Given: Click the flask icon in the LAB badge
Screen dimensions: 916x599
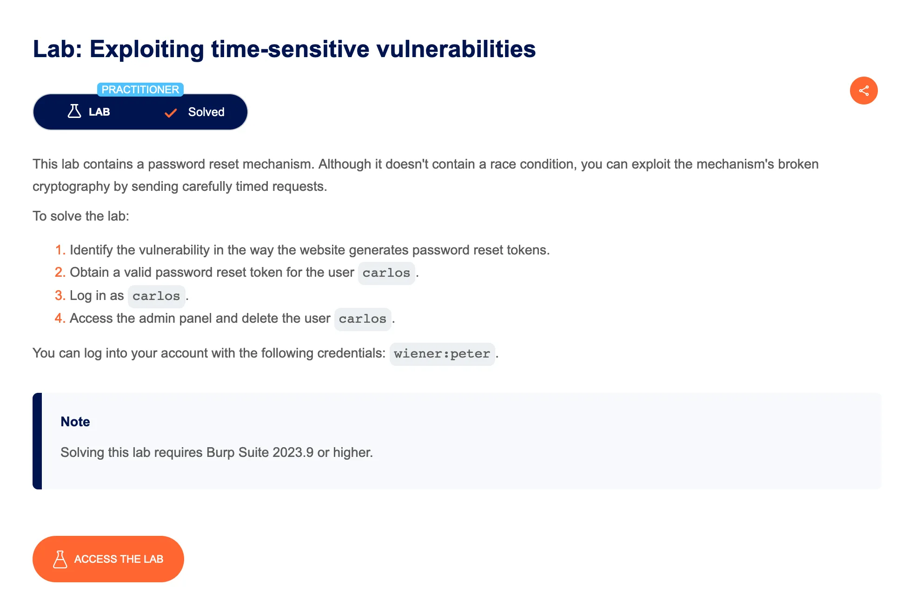Looking at the screenshot, I should [x=74, y=111].
